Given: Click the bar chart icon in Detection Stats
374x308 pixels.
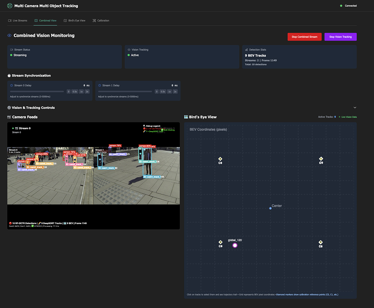Looking at the screenshot, I should point(246,50).
